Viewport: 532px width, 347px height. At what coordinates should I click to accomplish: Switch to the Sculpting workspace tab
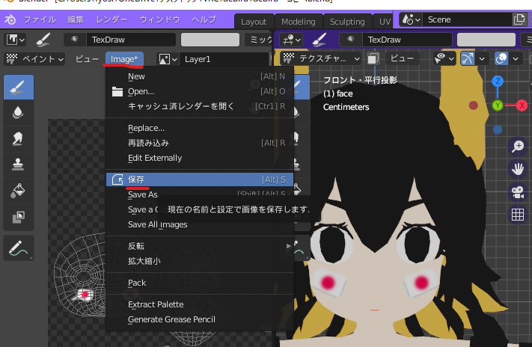click(347, 22)
